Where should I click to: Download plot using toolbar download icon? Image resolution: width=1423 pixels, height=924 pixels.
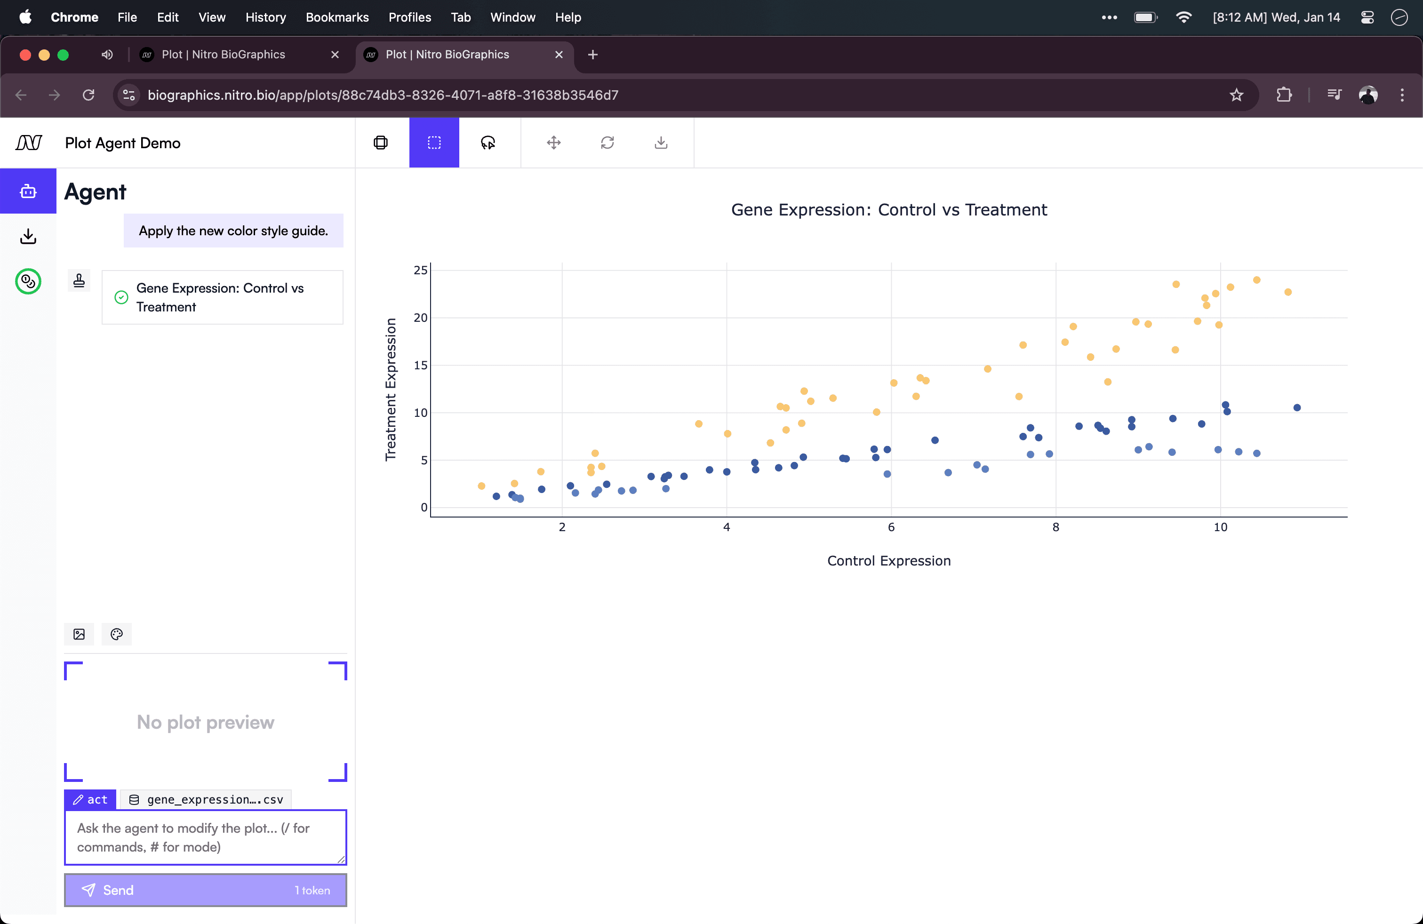coord(661,142)
